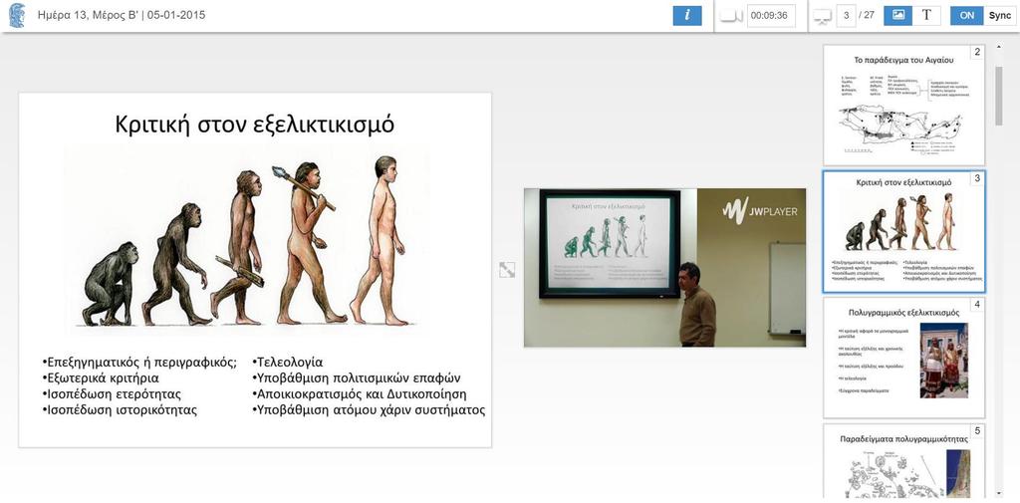
Task: Click the total slide count / 27
Action: 868,15
